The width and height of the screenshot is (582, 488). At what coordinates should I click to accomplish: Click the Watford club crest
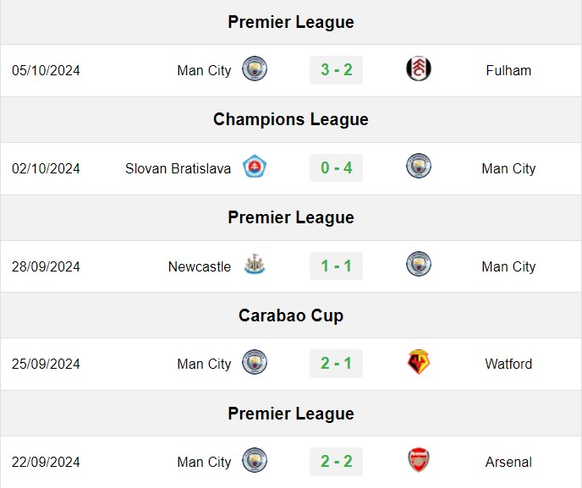pos(418,362)
